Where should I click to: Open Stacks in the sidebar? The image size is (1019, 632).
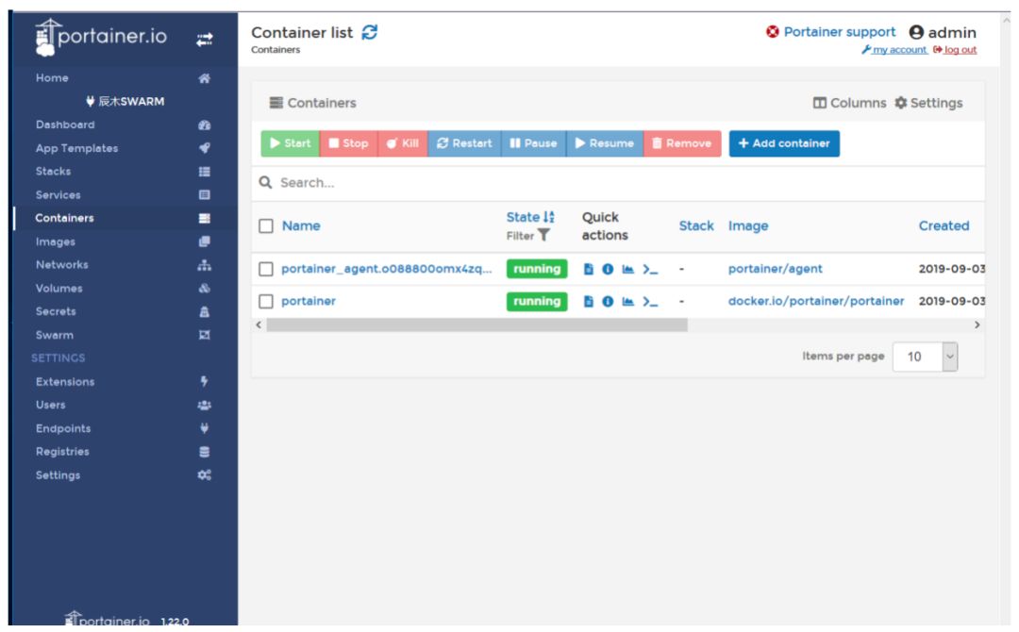(x=53, y=172)
